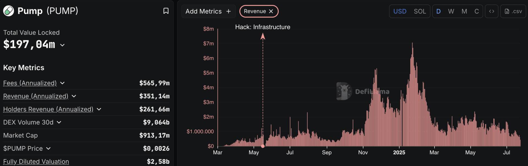528x166 pixels.
Task: Click the Holders Revenue (Annualized) label
Action: (x=48, y=109)
